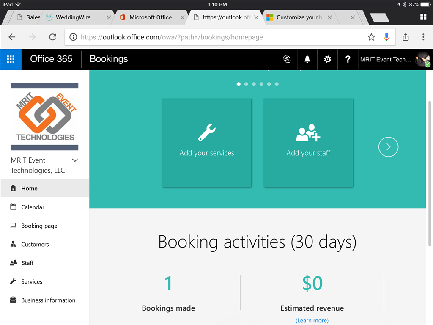The width and height of the screenshot is (433, 325).
Task: View site info icon in address bar
Action: point(73,37)
